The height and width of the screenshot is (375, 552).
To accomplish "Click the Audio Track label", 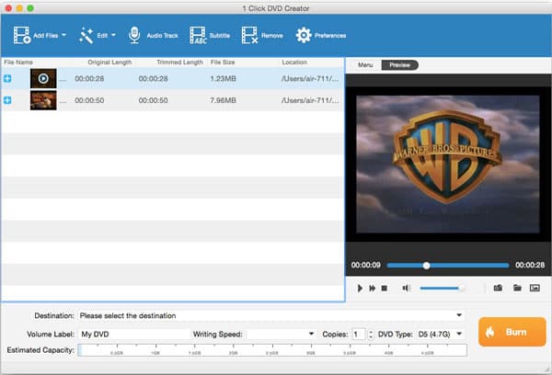I will [x=162, y=36].
